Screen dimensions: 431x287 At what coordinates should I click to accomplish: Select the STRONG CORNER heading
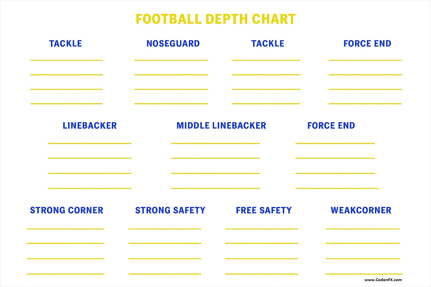pyautogui.click(x=67, y=210)
